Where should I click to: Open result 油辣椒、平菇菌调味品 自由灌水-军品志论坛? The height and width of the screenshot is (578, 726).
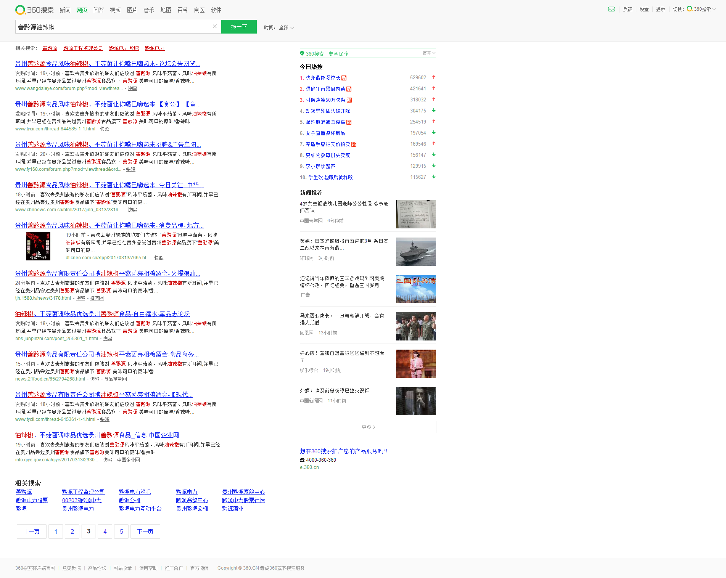[103, 314]
